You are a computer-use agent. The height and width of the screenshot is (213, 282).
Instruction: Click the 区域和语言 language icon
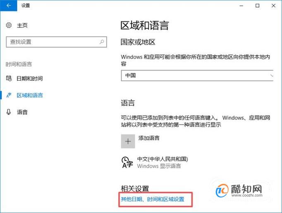pyautogui.click(x=9, y=95)
